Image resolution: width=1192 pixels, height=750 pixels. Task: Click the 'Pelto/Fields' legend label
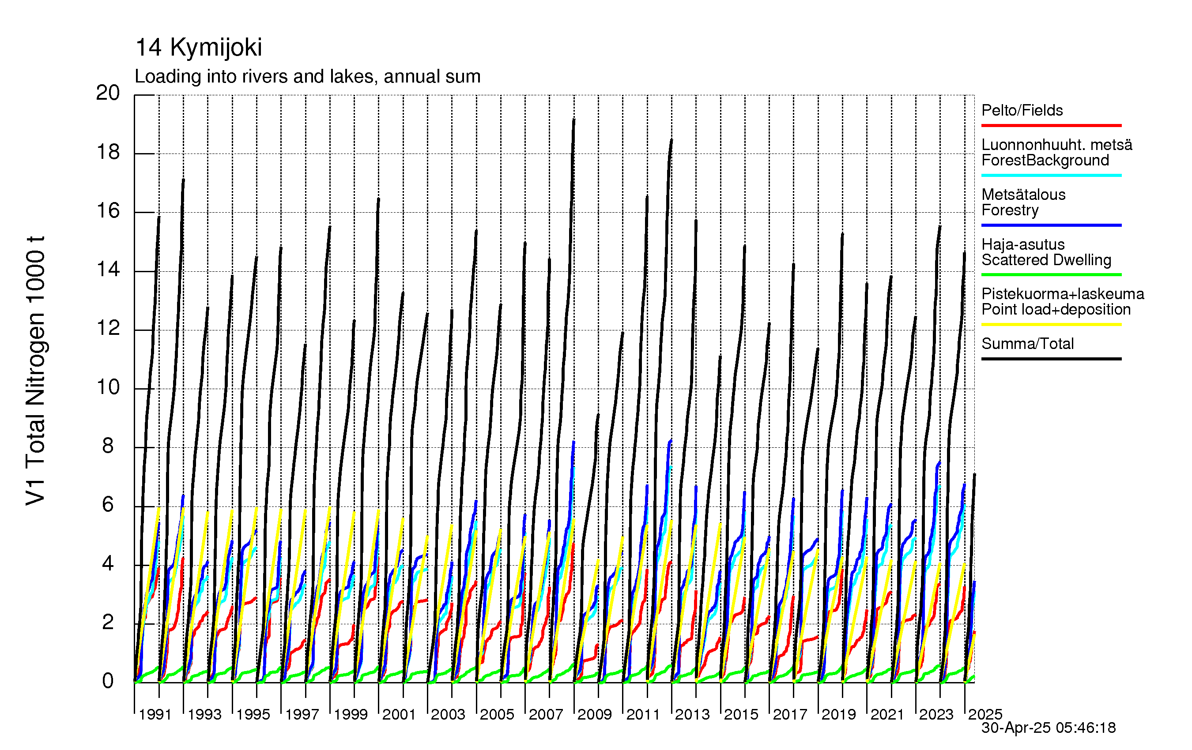(1022, 110)
